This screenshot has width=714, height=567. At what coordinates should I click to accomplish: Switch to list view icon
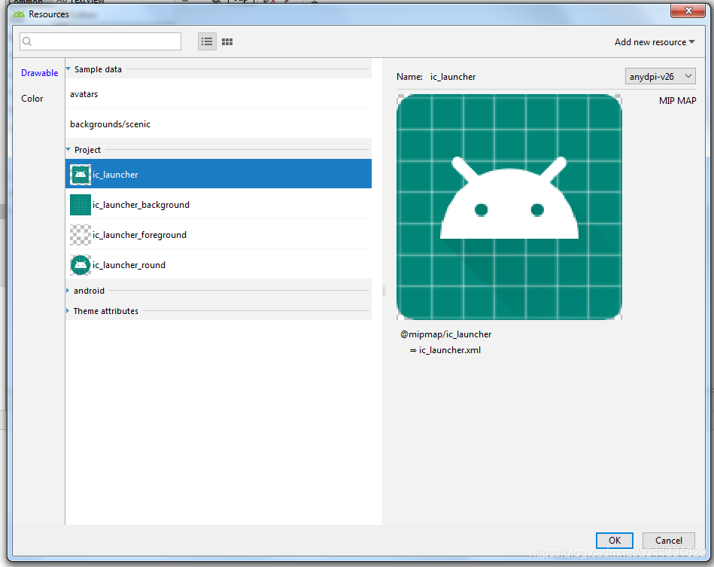pos(207,42)
